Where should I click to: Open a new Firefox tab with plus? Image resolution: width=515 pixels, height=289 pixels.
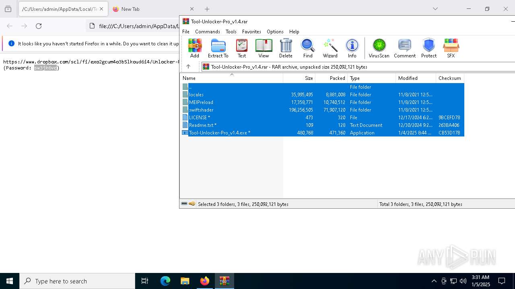(207, 9)
